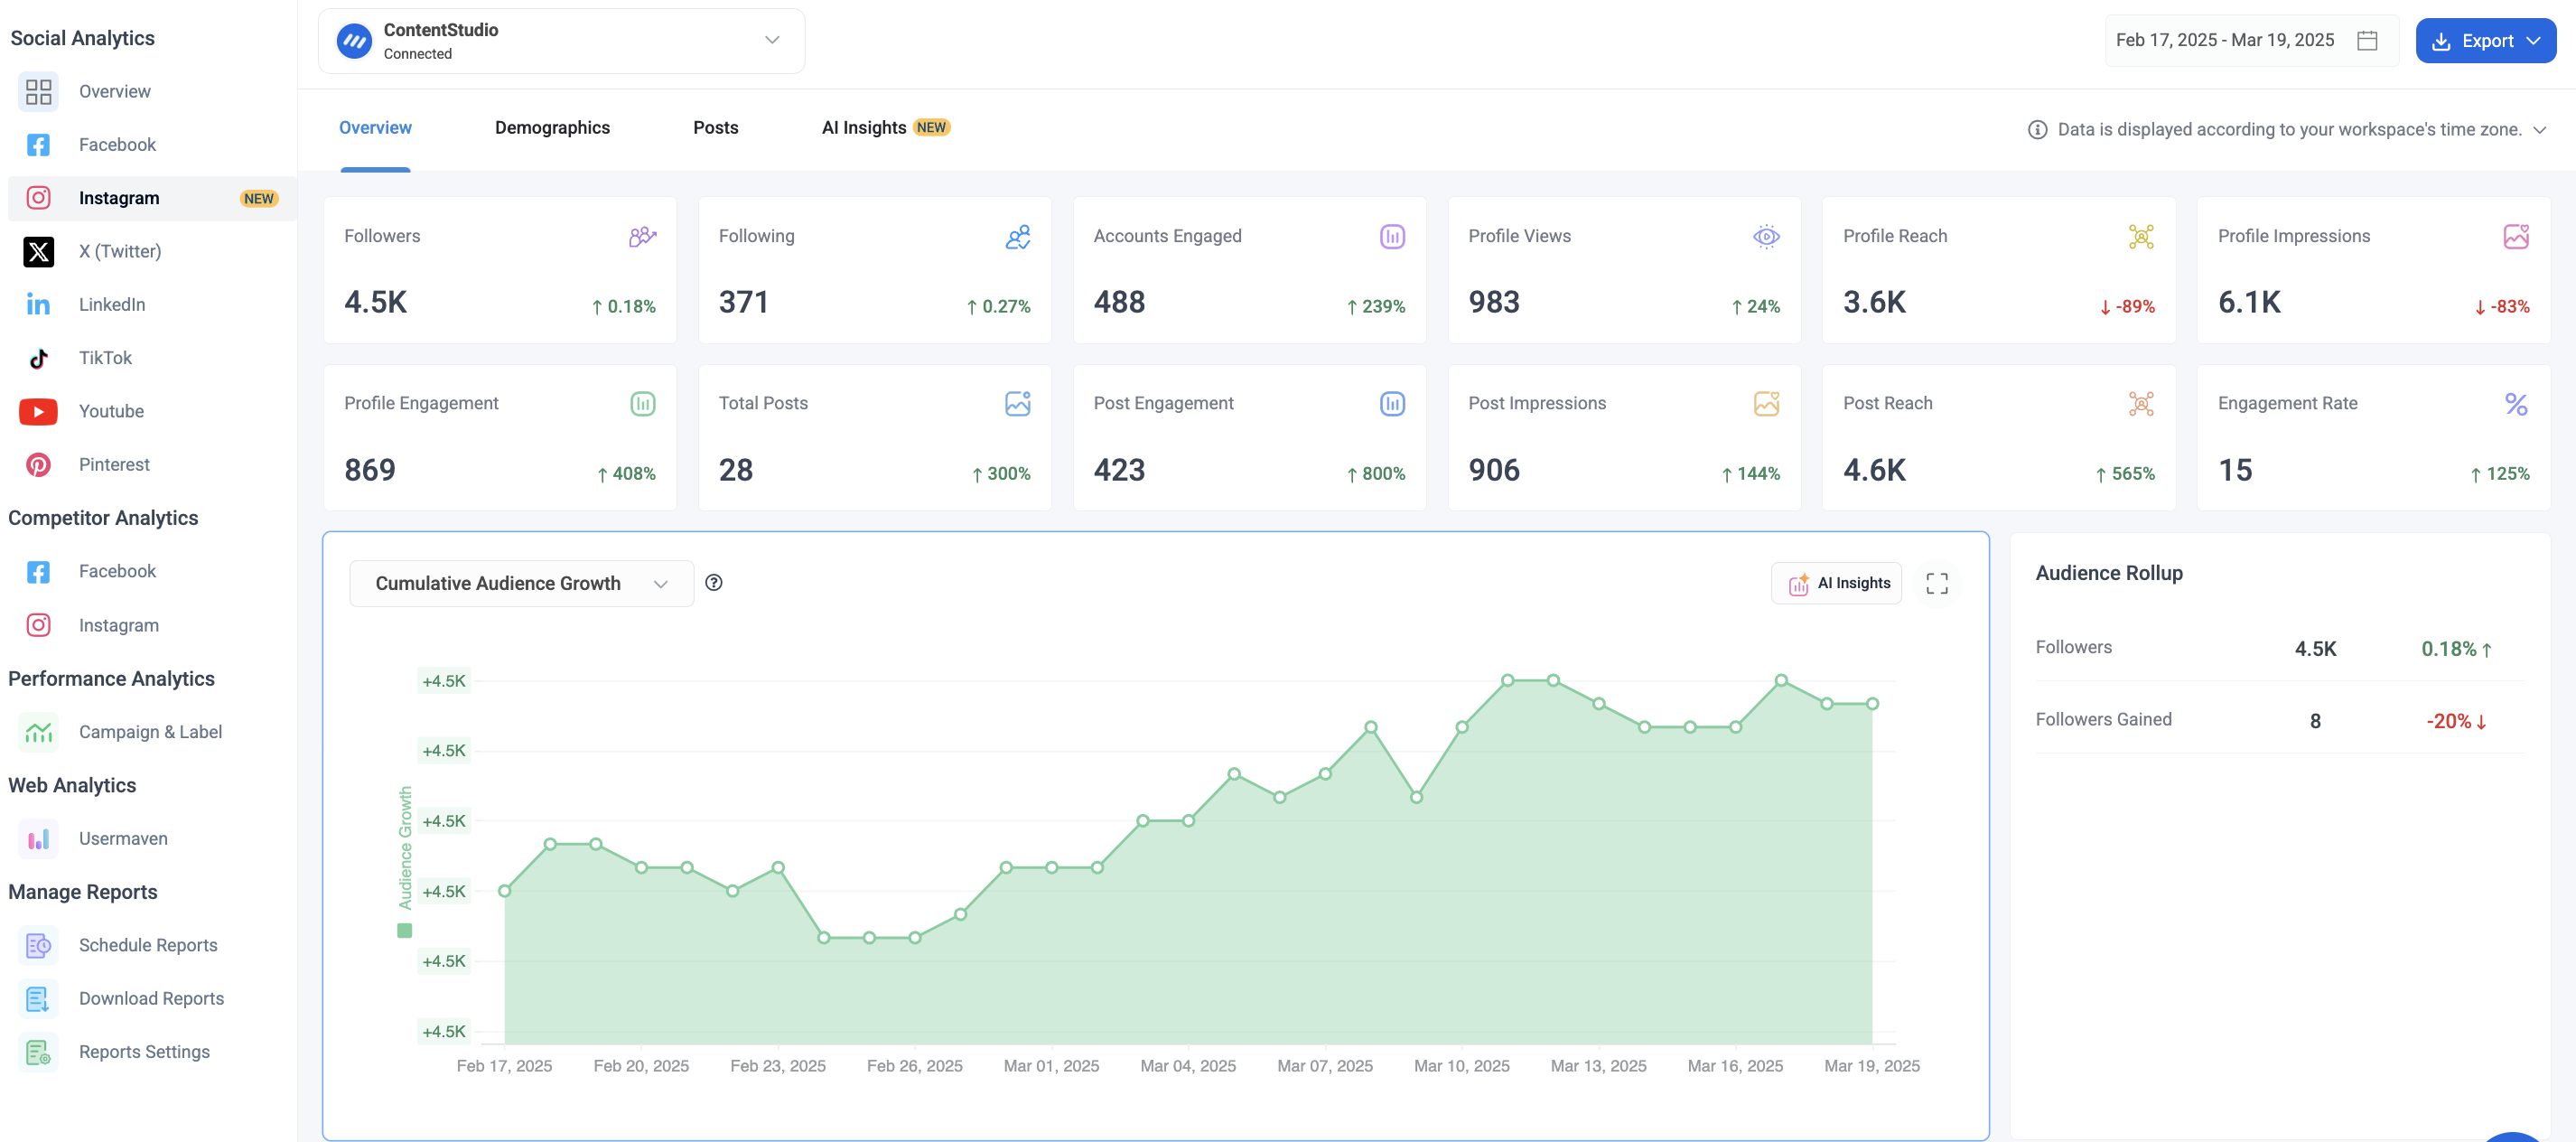Click the Post Reach card icon

pyautogui.click(x=2141, y=404)
